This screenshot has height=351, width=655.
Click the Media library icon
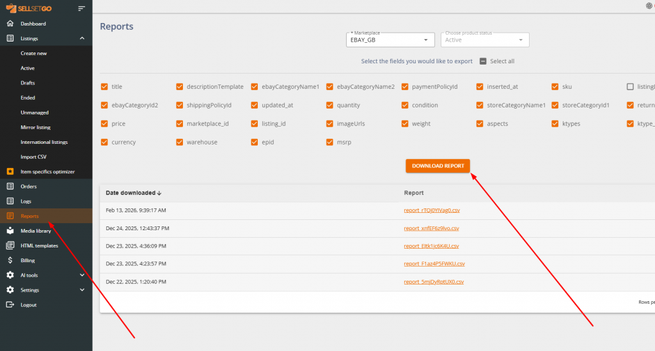(10, 231)
